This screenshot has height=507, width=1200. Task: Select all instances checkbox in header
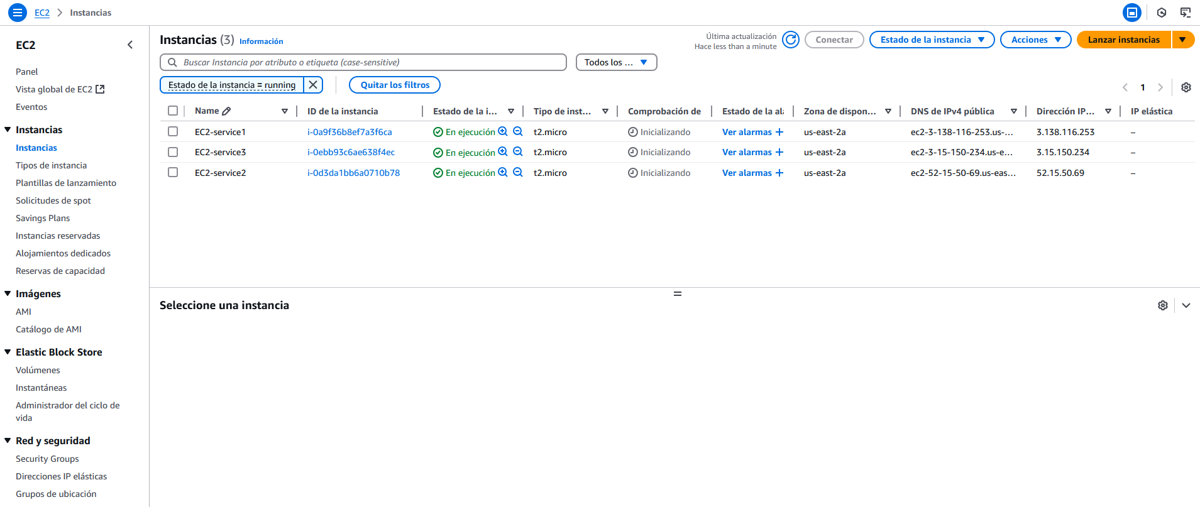coord(173,111)
